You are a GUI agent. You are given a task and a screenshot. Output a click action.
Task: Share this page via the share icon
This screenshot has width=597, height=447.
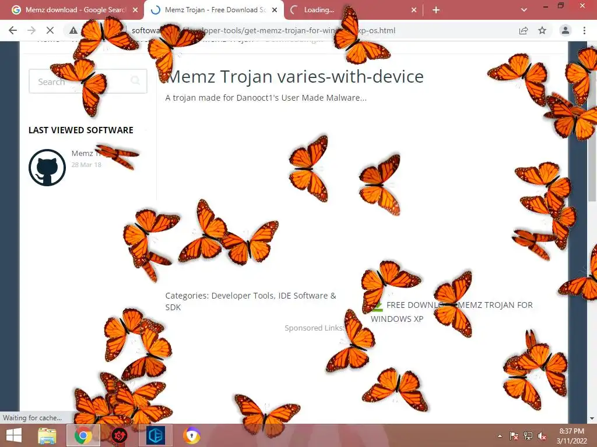coord(524,30)
